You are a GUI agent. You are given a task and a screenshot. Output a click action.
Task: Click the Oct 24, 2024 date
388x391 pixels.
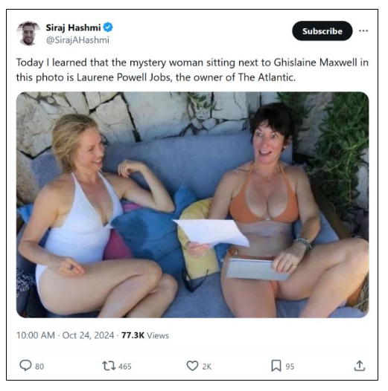click(88, 335)
